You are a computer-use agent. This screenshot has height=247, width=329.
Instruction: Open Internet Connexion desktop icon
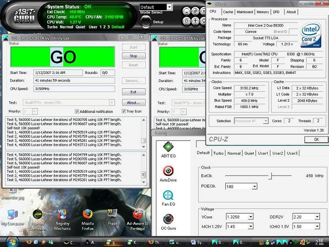click(x=38, y=220)
